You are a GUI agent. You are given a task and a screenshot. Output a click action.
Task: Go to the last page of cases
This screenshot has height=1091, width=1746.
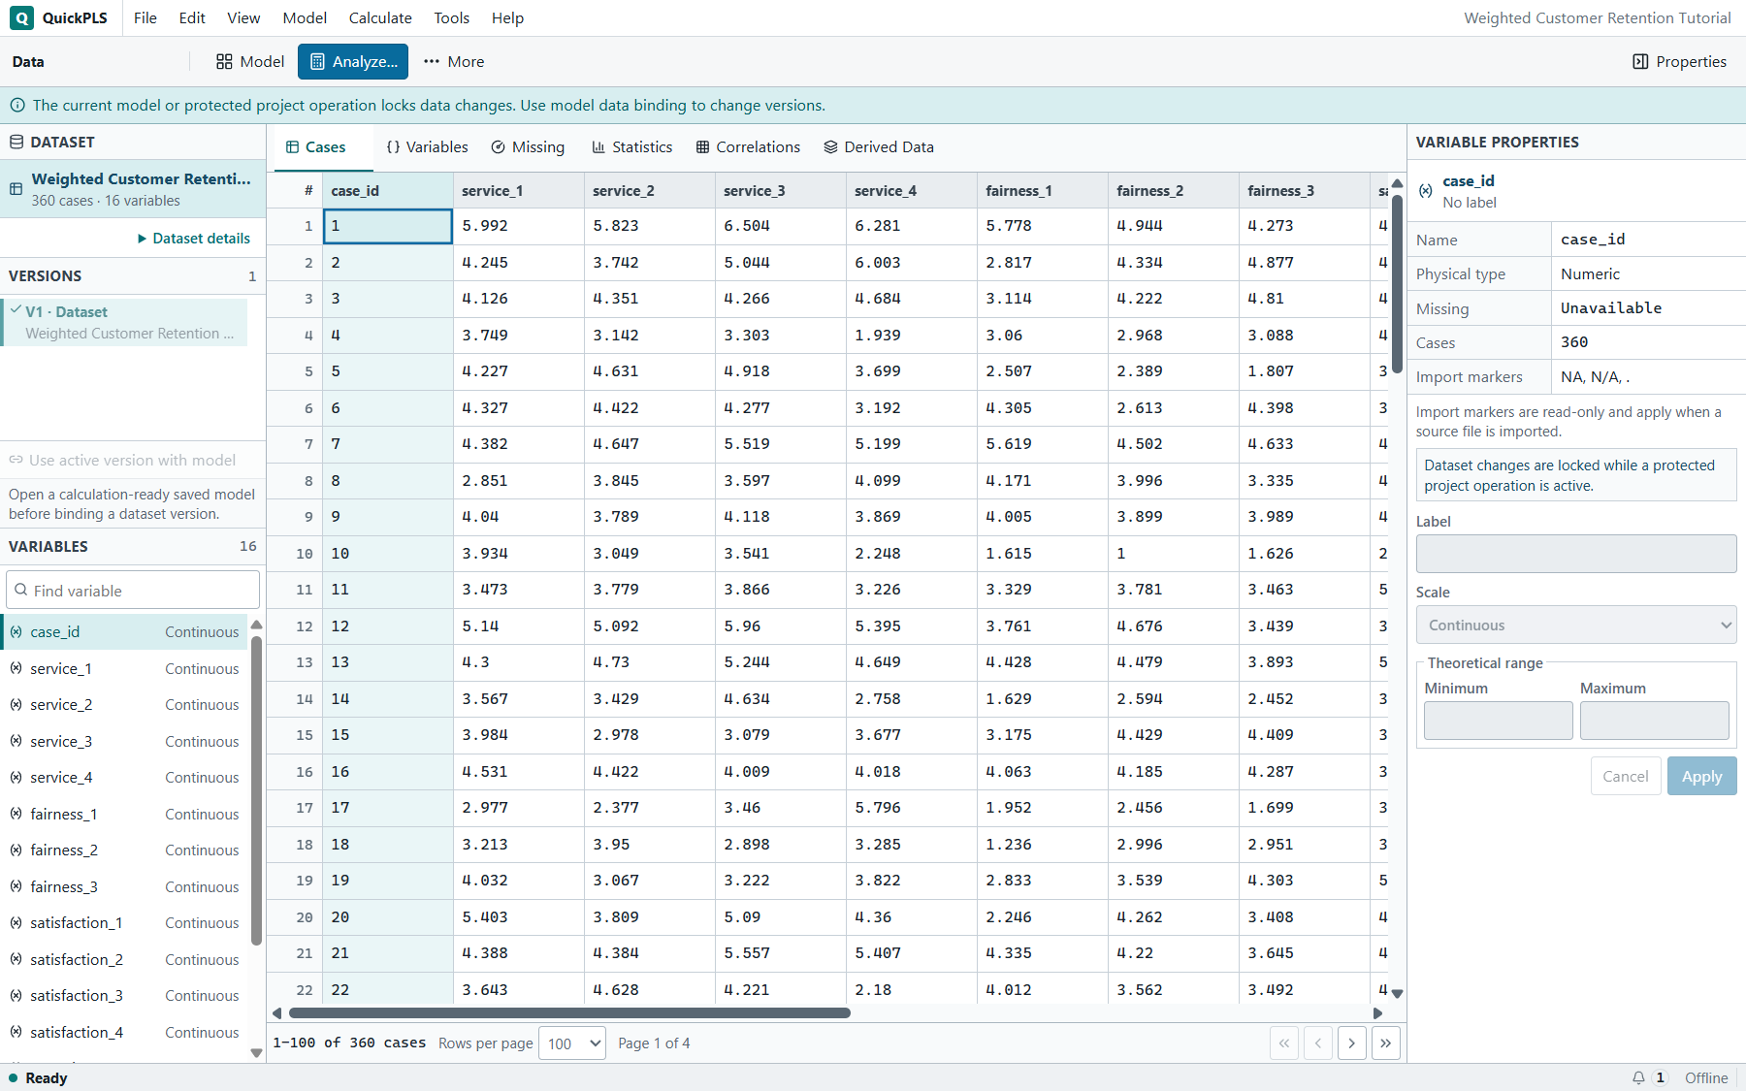tap(1386, 1043)
